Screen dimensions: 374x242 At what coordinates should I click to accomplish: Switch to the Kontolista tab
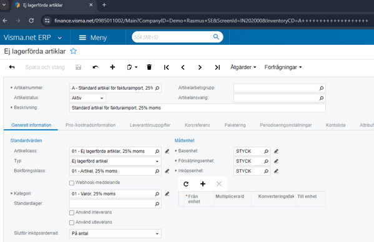tap(335, 125)
